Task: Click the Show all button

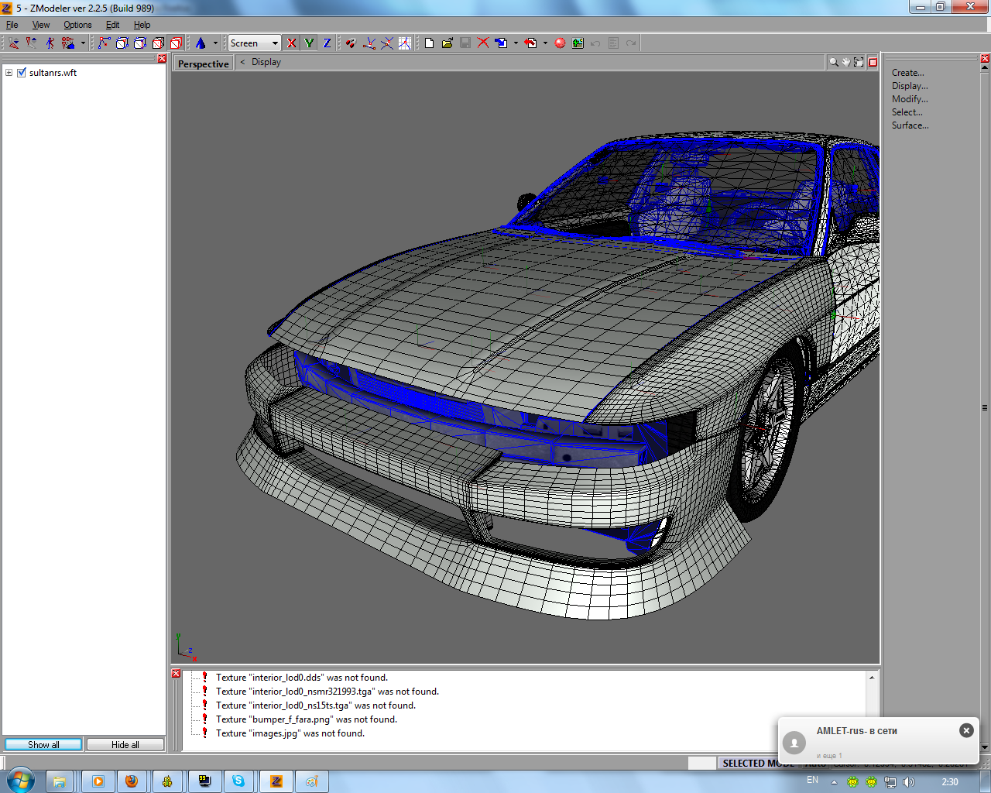Action: coord(43,744)
